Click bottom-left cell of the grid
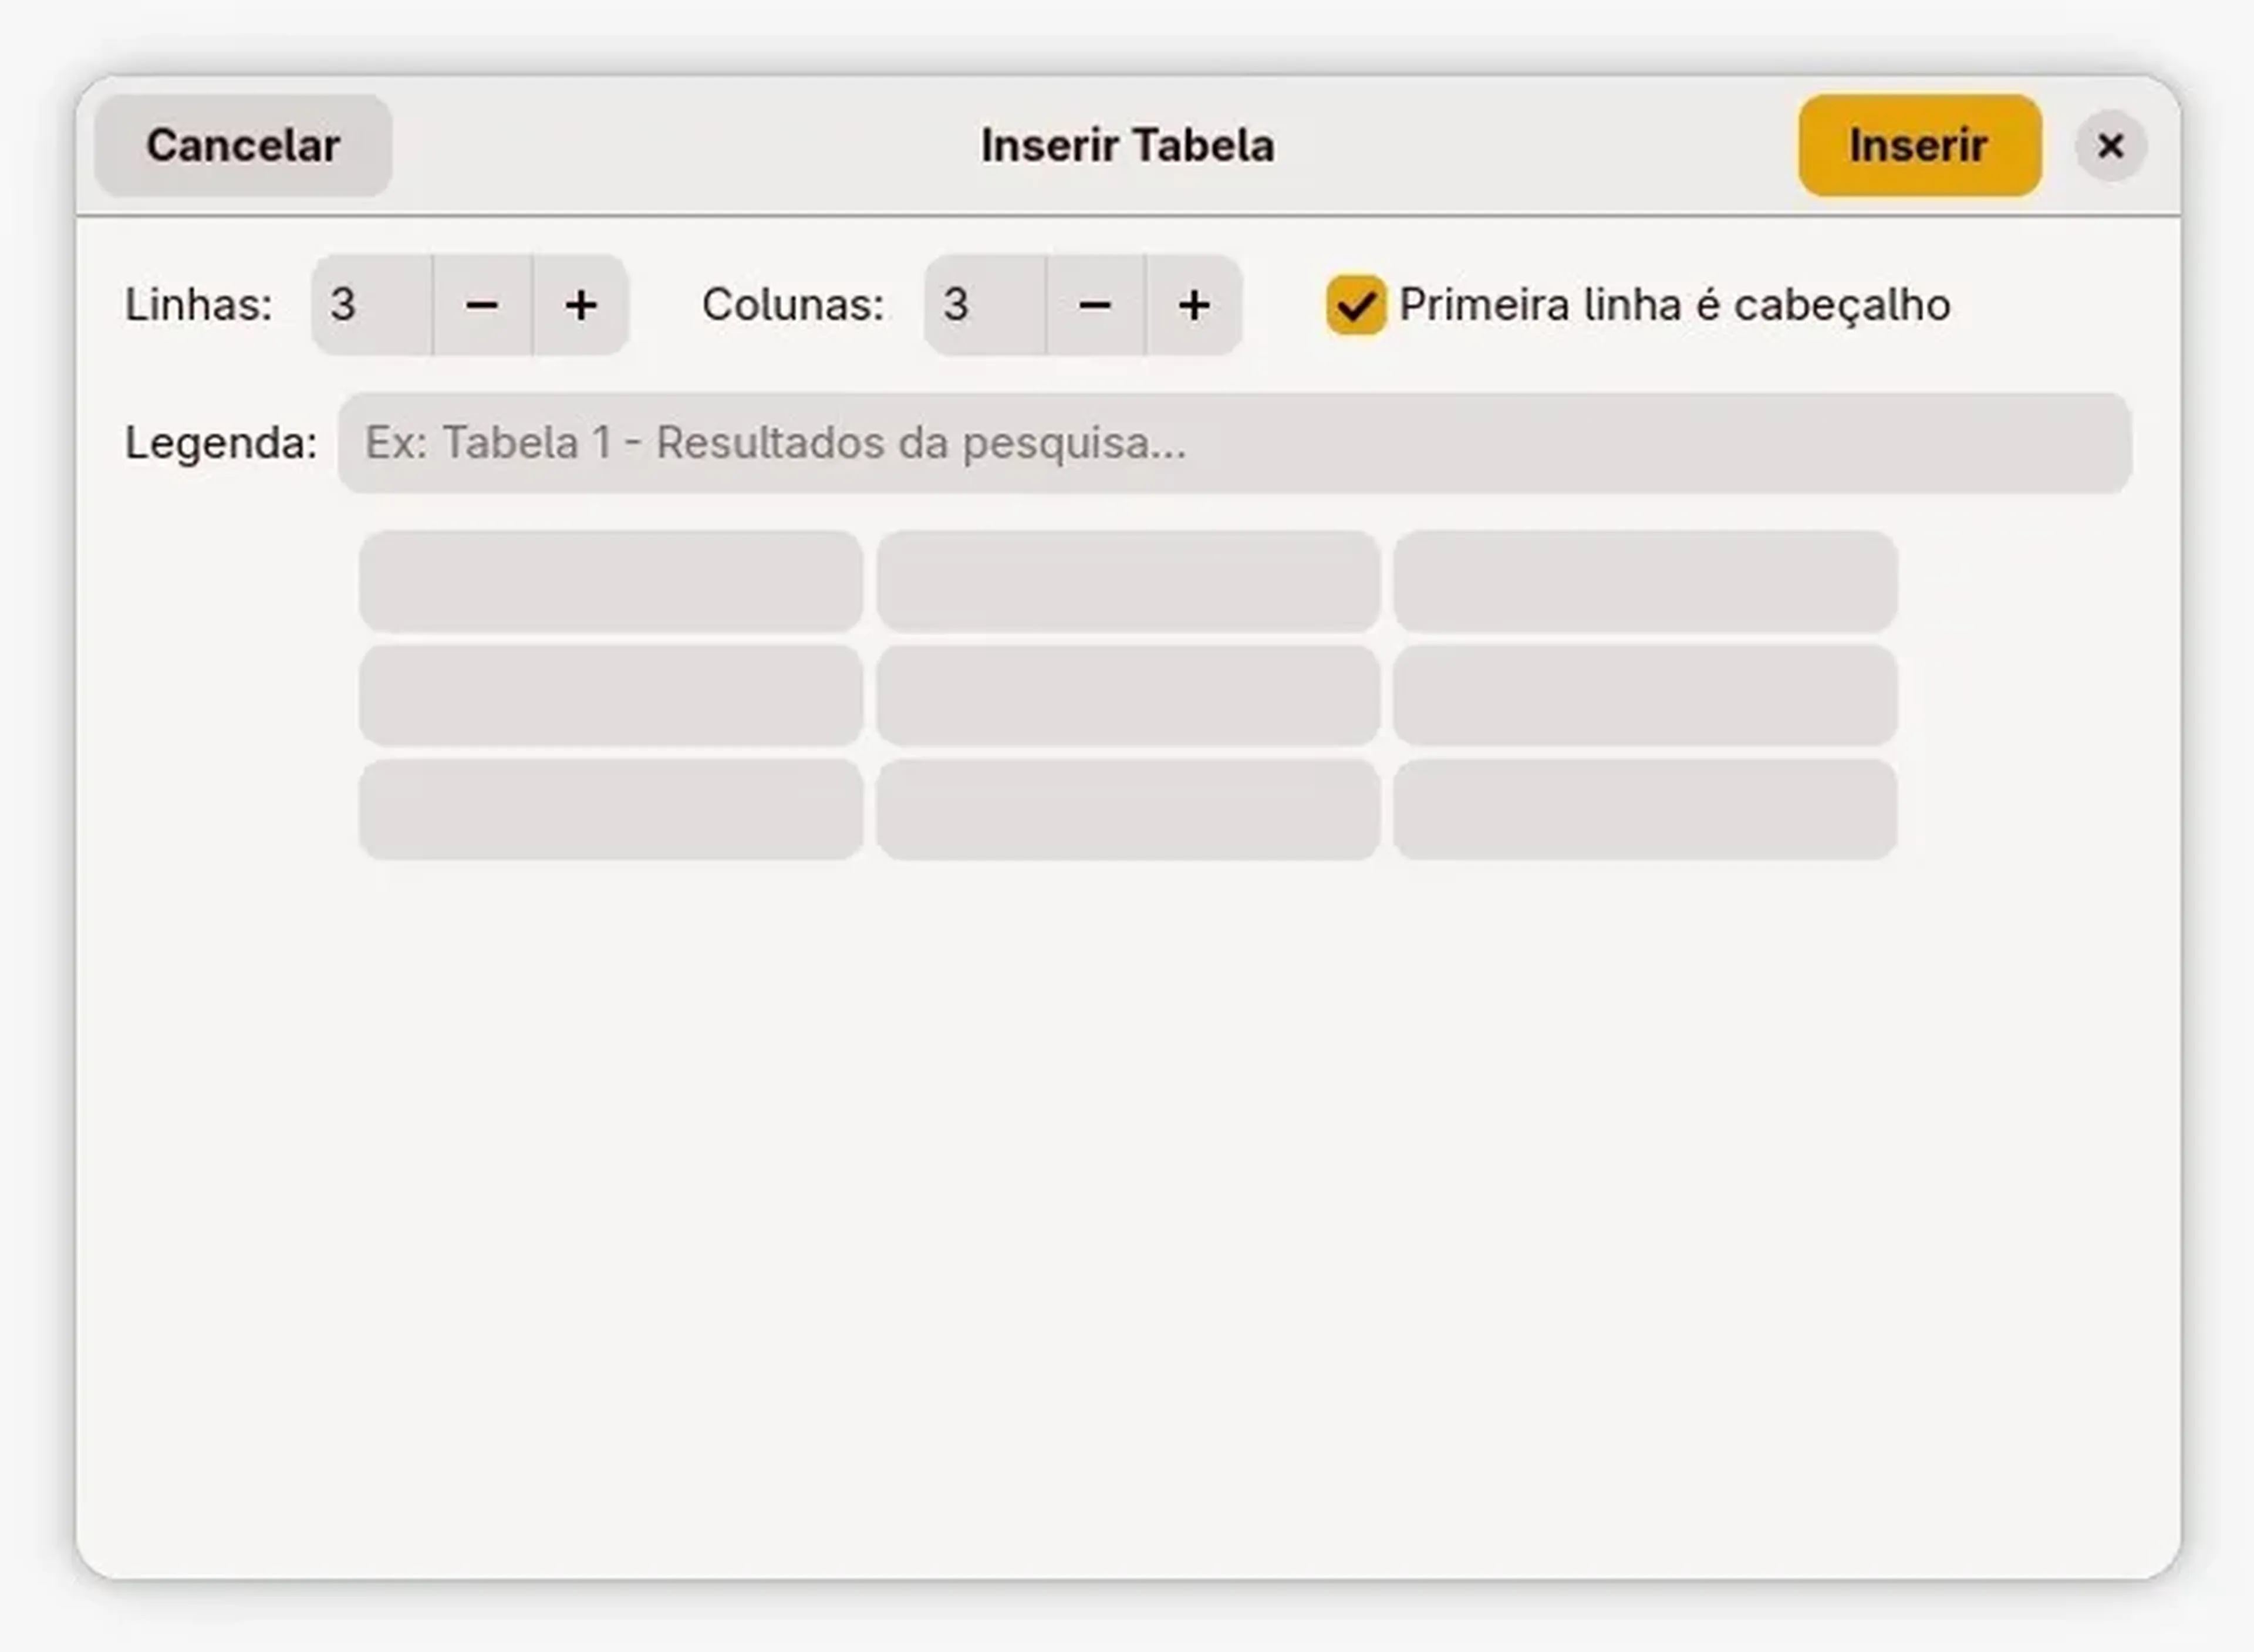Image resolution: width=2254 pixels, height=1652 pixels. [x=611, y=809]
